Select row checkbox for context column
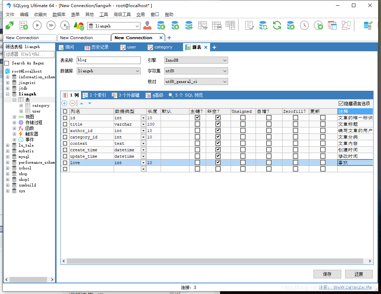381x294 pixels. coord(65,143)
